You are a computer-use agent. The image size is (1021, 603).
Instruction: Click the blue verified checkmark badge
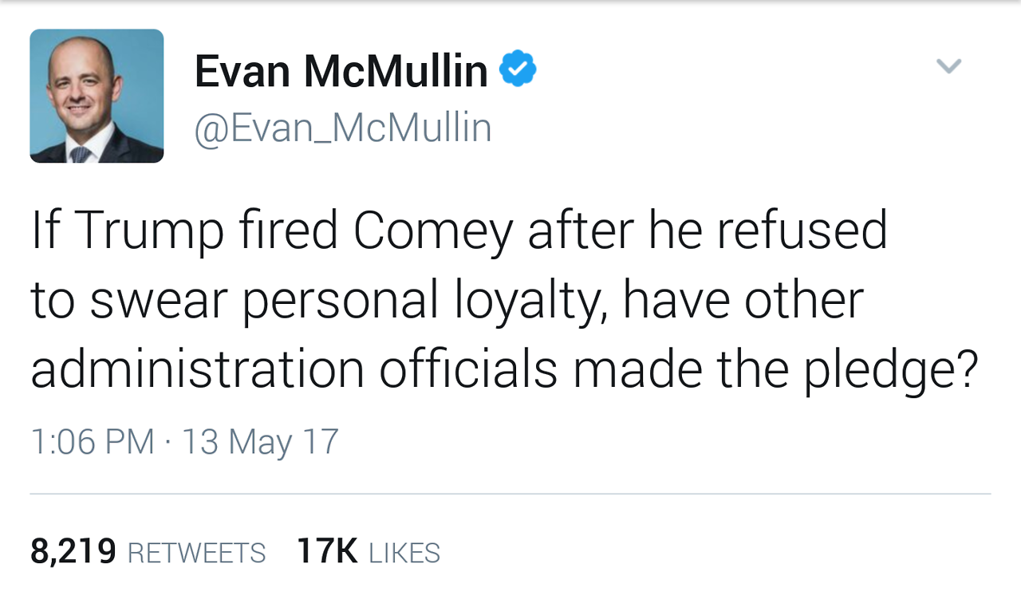(518, 69)
